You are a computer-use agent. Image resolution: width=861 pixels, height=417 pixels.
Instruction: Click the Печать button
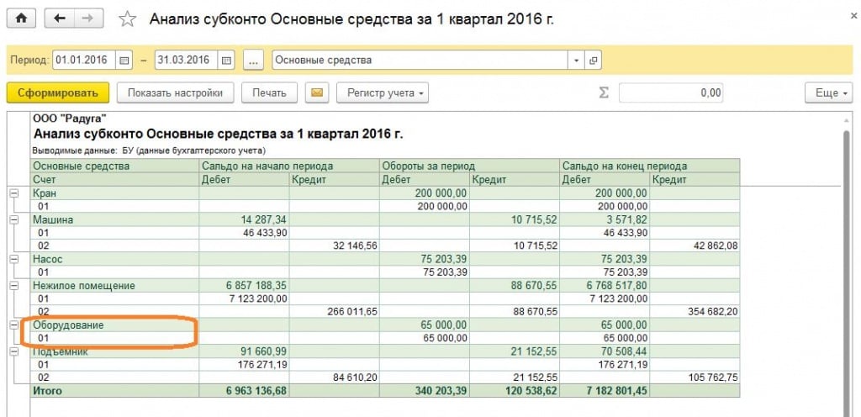(269, 92)
